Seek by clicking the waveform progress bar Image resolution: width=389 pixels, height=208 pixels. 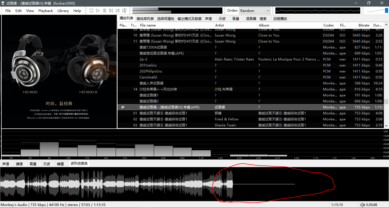pyautogui.click(x=114, y=184)
